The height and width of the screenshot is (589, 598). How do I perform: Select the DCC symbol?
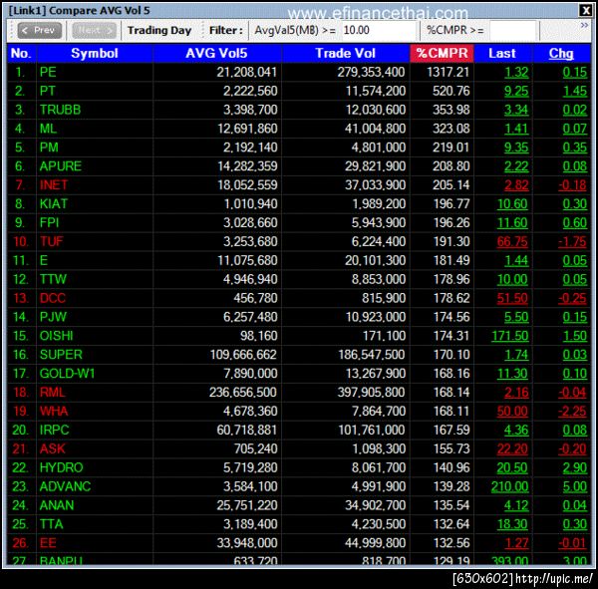point(53,298)
